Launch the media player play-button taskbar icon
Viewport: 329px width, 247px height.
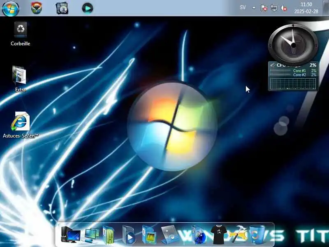coord(88,8)
